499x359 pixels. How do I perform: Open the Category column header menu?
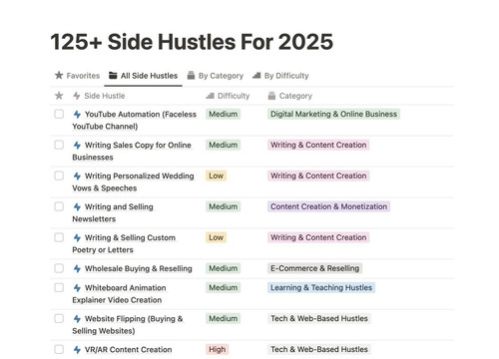[x=290, y=96]
